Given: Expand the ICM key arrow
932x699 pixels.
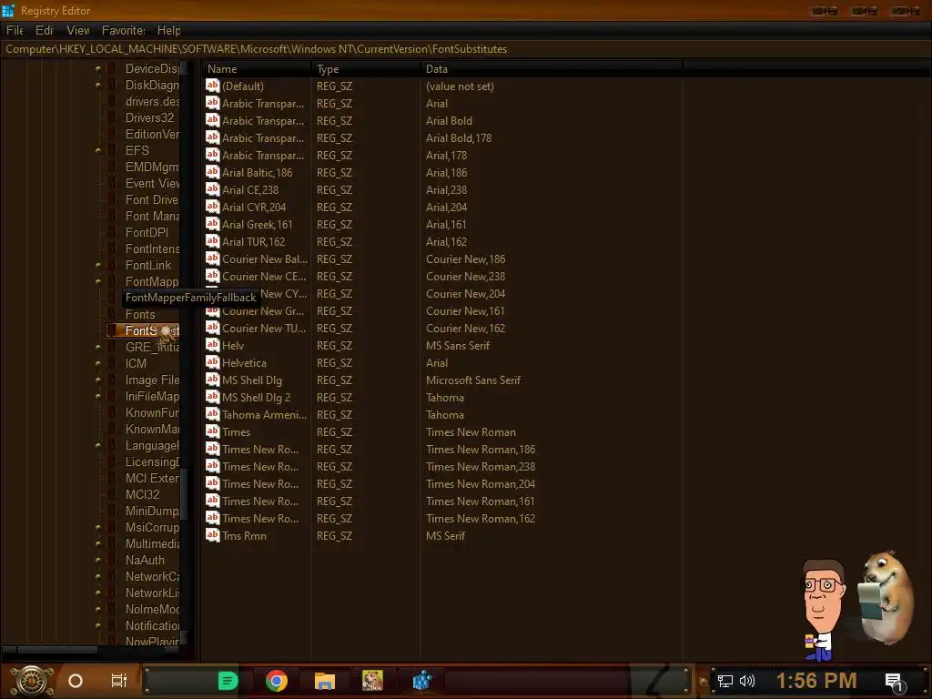Looking at the screenshot, I should tap(98, 363).
